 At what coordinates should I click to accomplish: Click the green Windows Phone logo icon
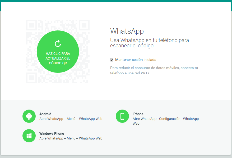[x=29, y=136]
